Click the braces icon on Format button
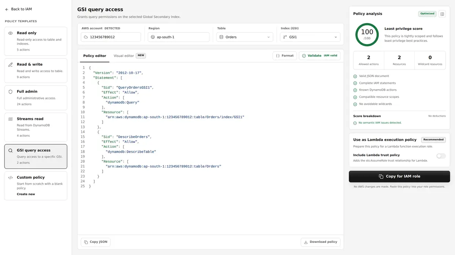 [x=278, y=56]
